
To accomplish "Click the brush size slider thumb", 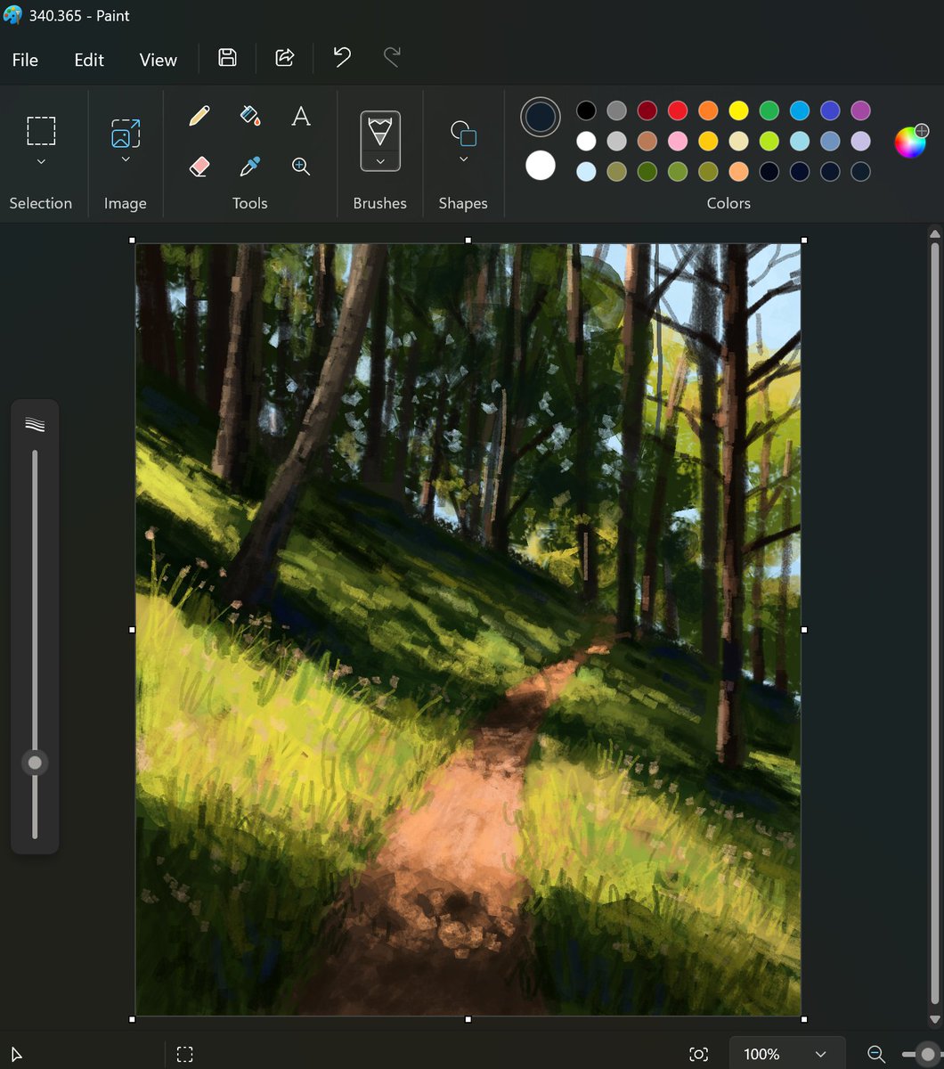I will (35, 763).
